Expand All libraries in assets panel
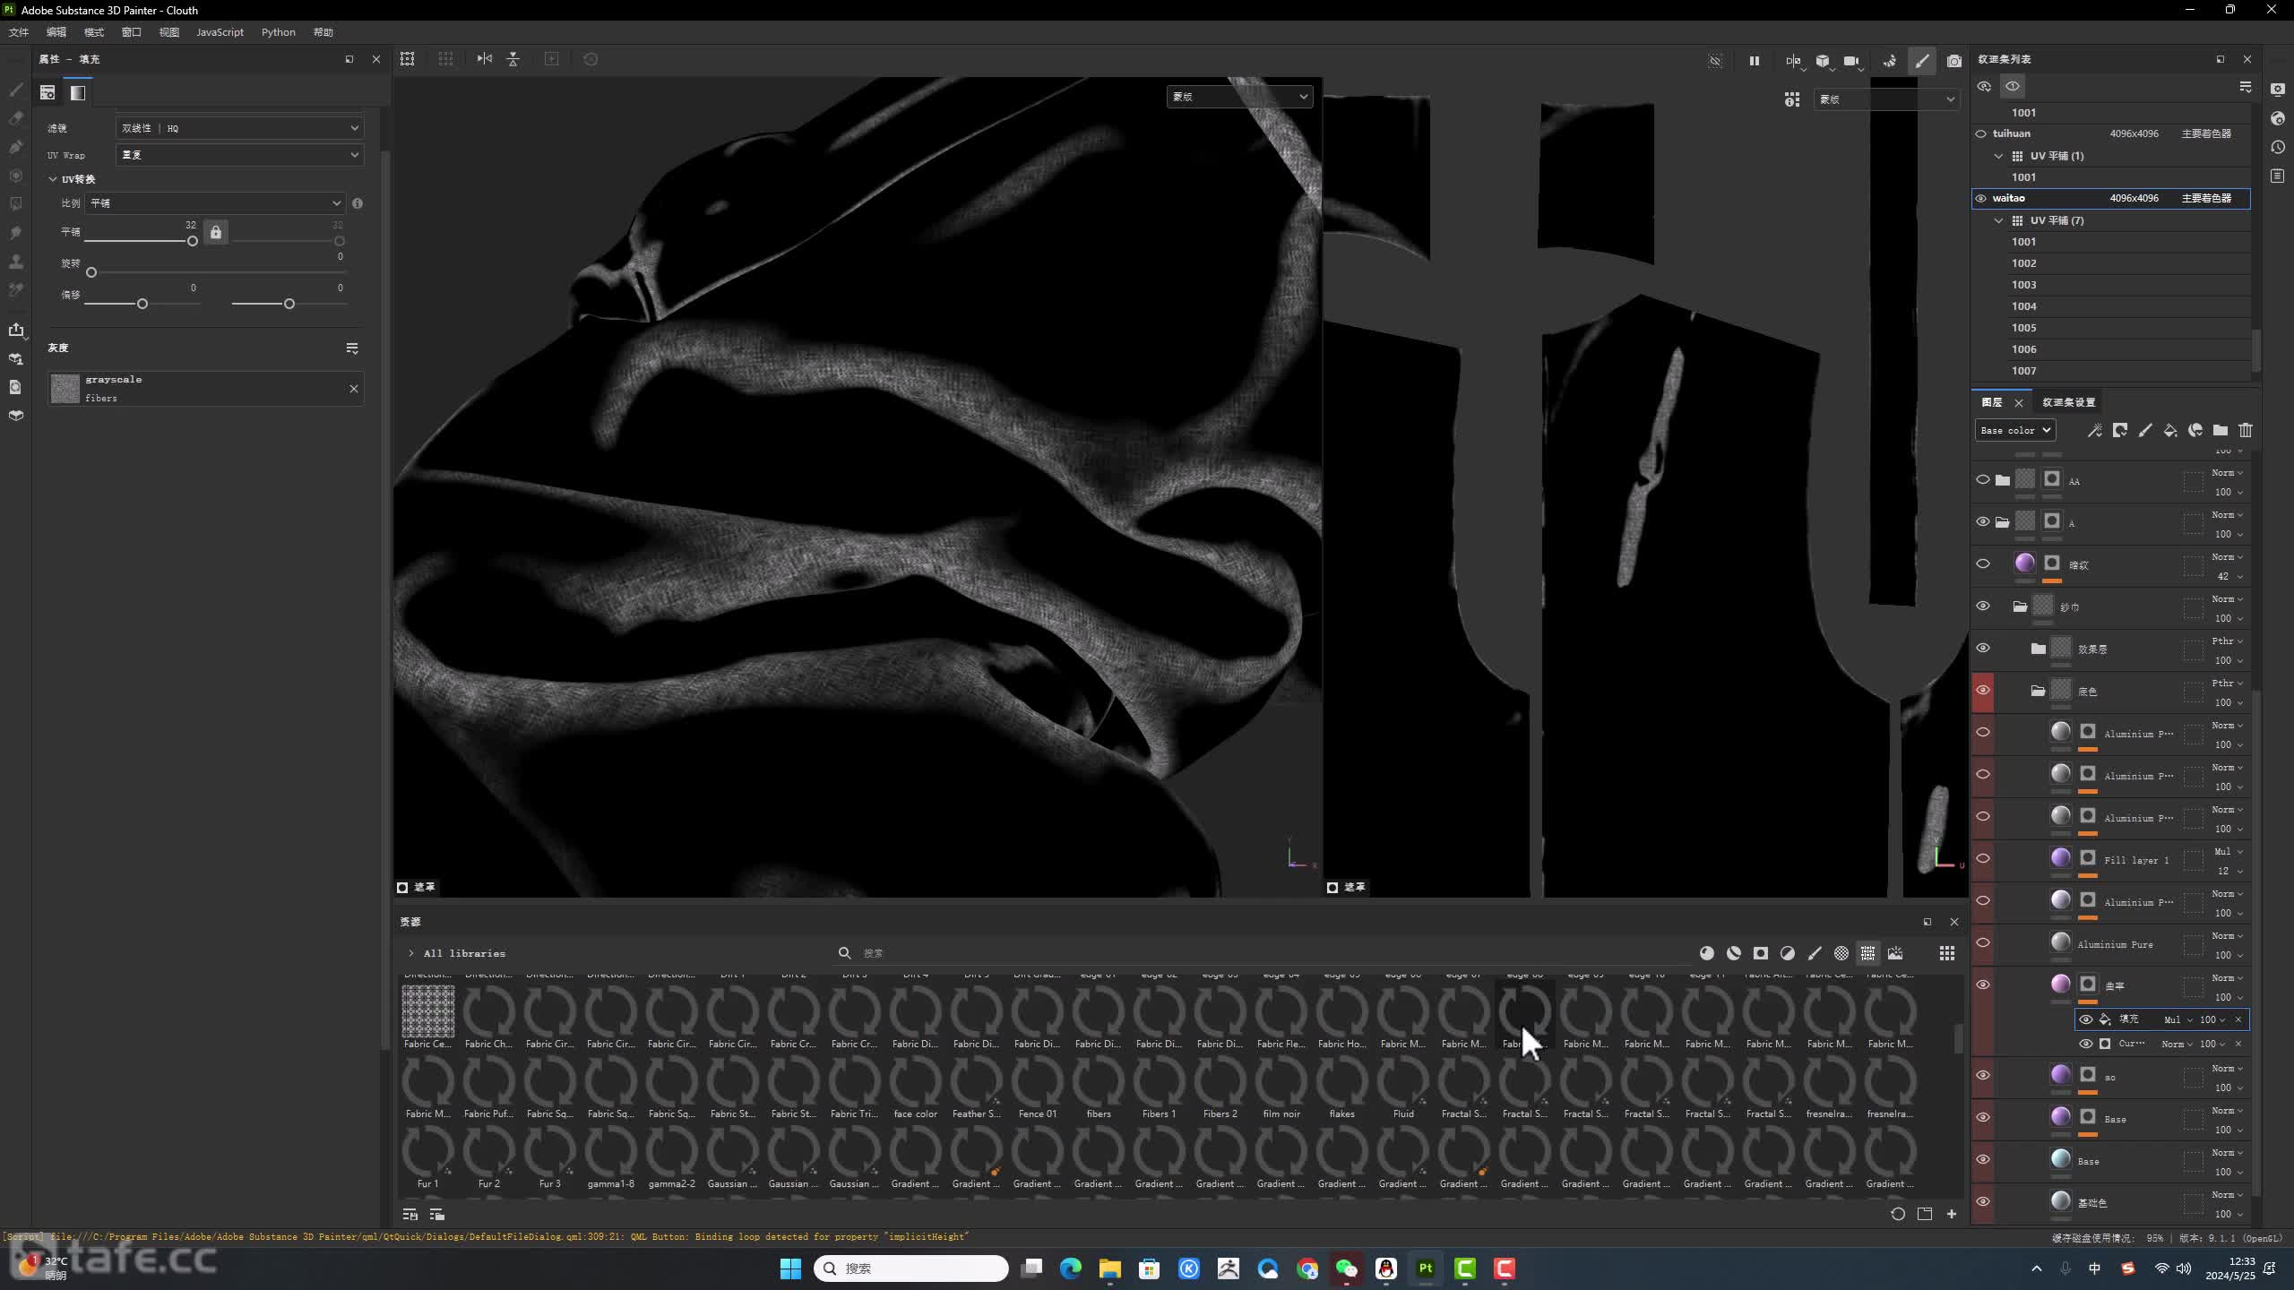 pos(411,953)
